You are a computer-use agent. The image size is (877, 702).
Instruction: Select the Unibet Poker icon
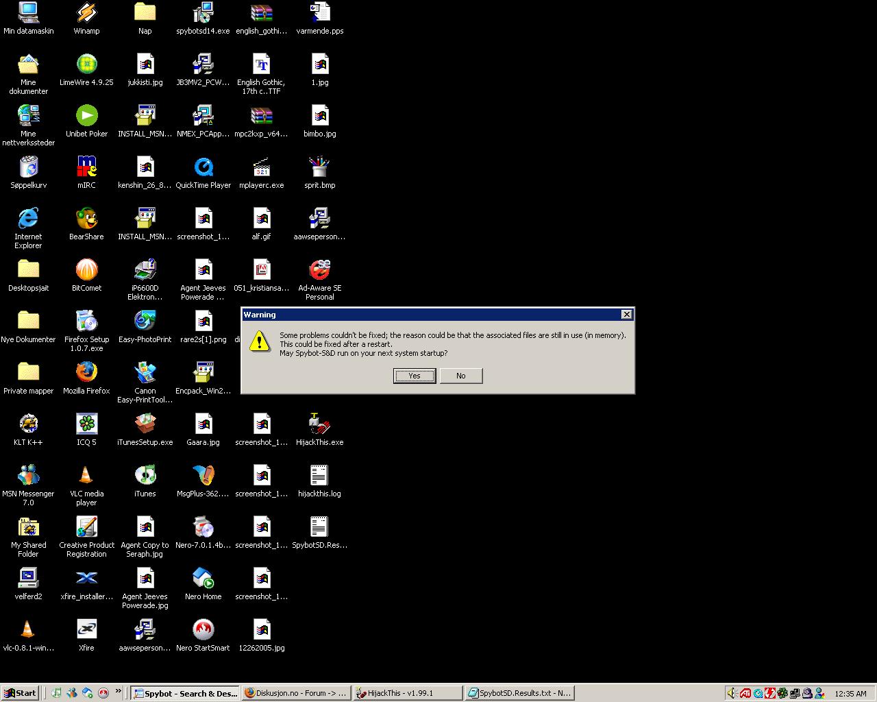point(86,121)
